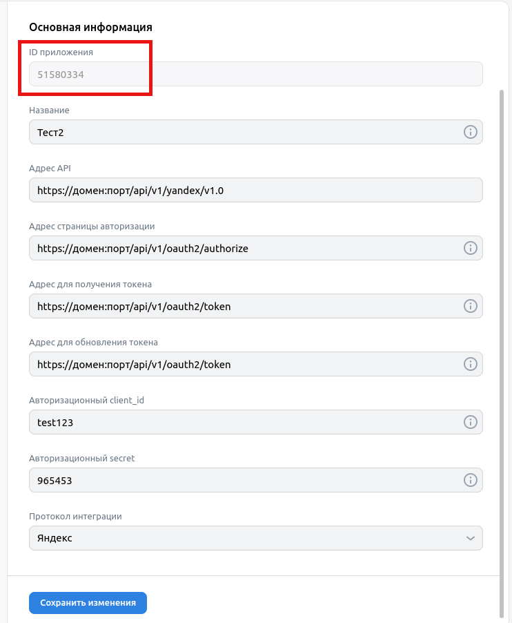This screenshot has width=512, height=623.
Task: Click the Основная информация section heading
Action: pyautogui.click(x=90, y=28)
